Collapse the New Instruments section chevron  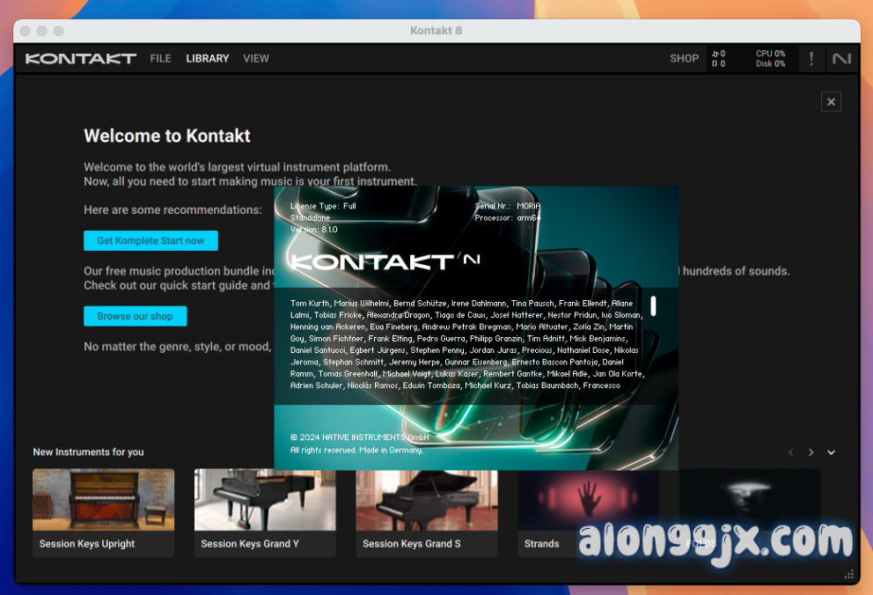pos(831,452)
